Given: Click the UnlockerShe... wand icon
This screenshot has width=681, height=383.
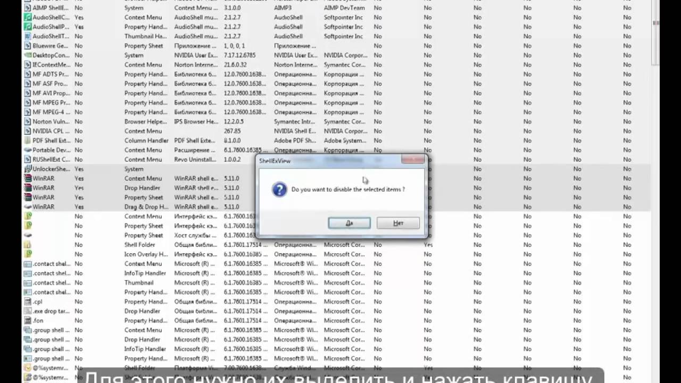Looking at the screenshot, I should coord(28,169).
